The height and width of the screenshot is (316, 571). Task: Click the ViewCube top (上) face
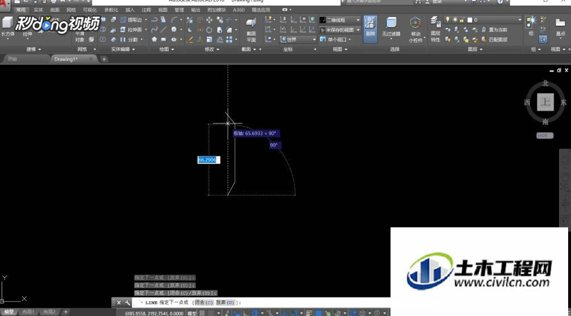coord(545,102)
